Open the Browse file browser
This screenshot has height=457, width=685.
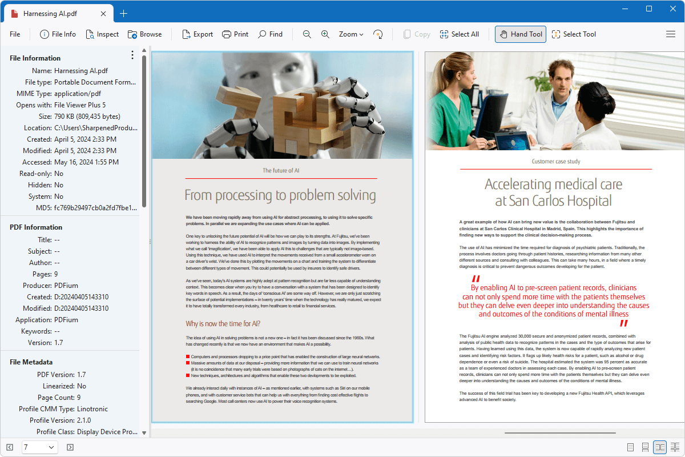[x=145, y=34]
